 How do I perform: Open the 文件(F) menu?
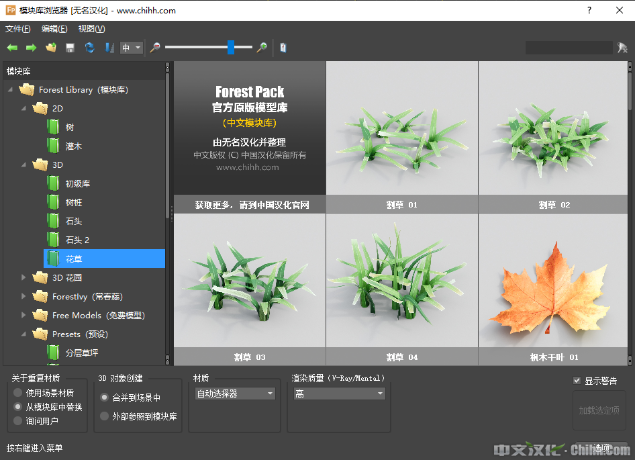pyautogui.click(x=18, y=29)
